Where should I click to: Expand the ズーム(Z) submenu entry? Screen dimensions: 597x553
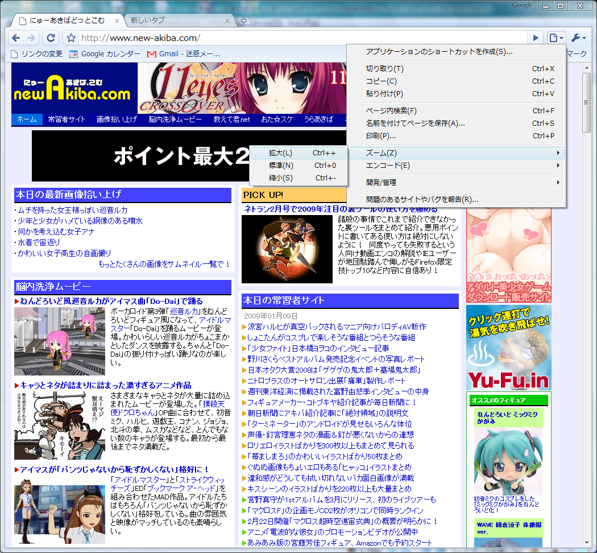point(456,153)
